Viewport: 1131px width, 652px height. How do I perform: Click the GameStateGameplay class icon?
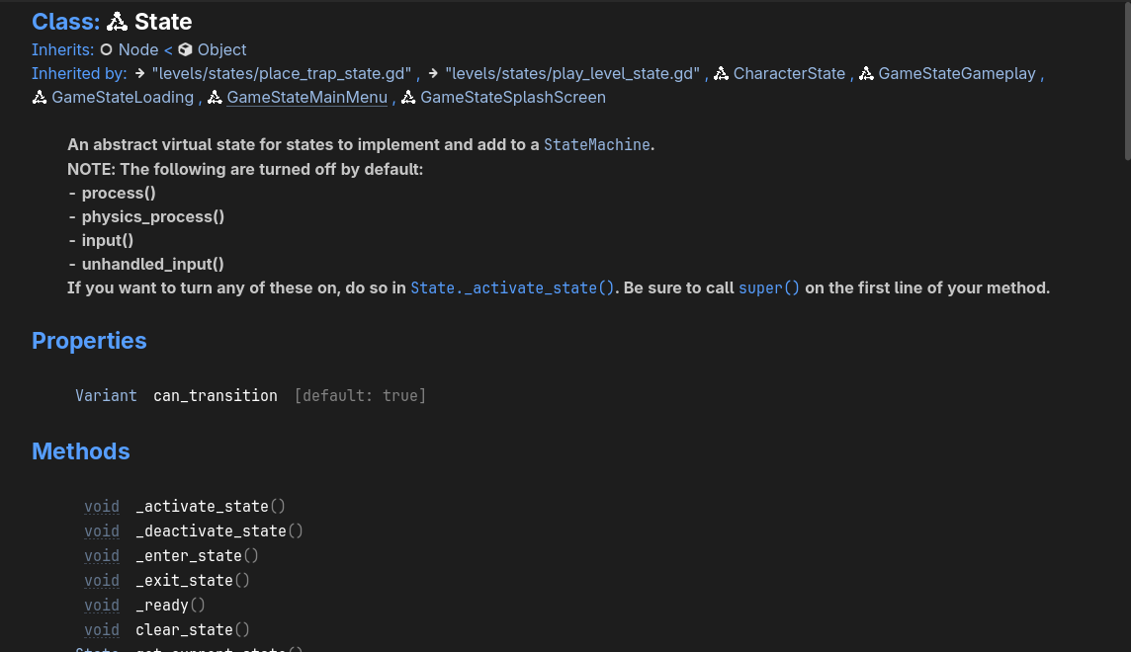point(866,73)
